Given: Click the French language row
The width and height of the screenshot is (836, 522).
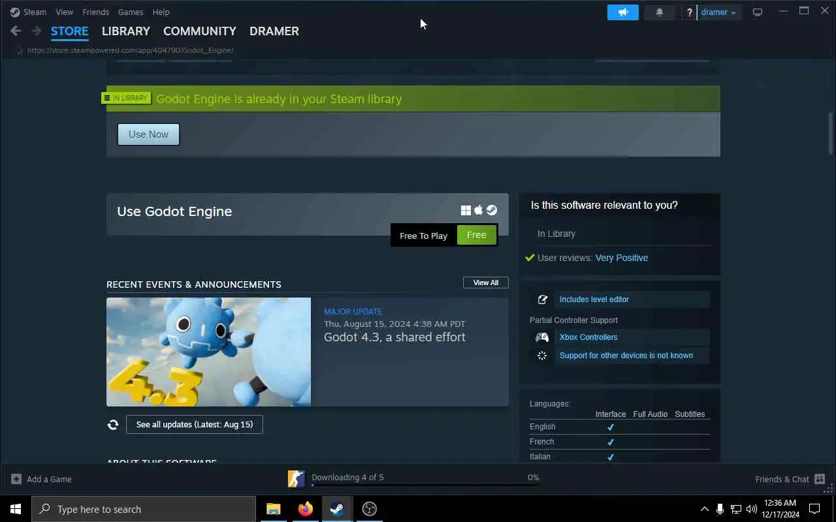Looking at the screenshot, I should pyautogui.click(x=620, y=442).
